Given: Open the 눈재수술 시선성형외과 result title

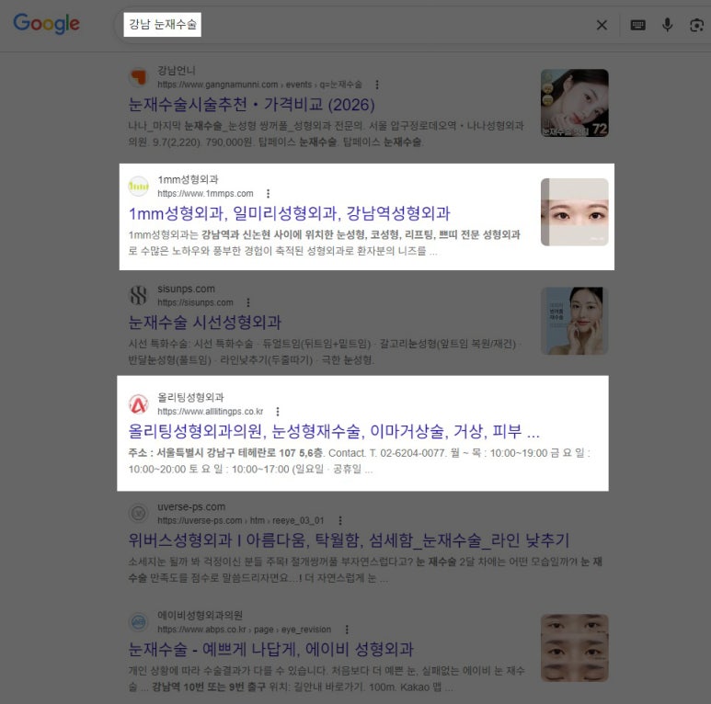Looking at the screenshot, I should pos(205,323).
